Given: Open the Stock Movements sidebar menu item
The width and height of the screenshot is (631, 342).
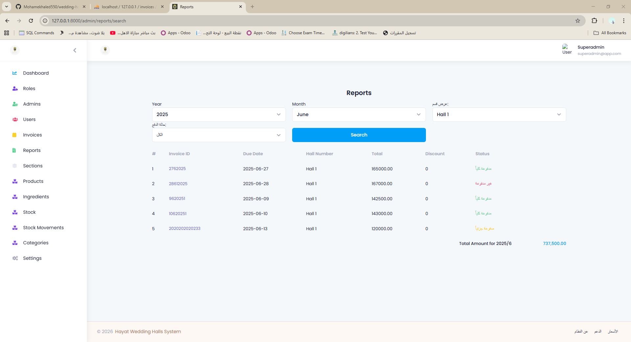Looking at the screenshot, I should click(43, 228).
